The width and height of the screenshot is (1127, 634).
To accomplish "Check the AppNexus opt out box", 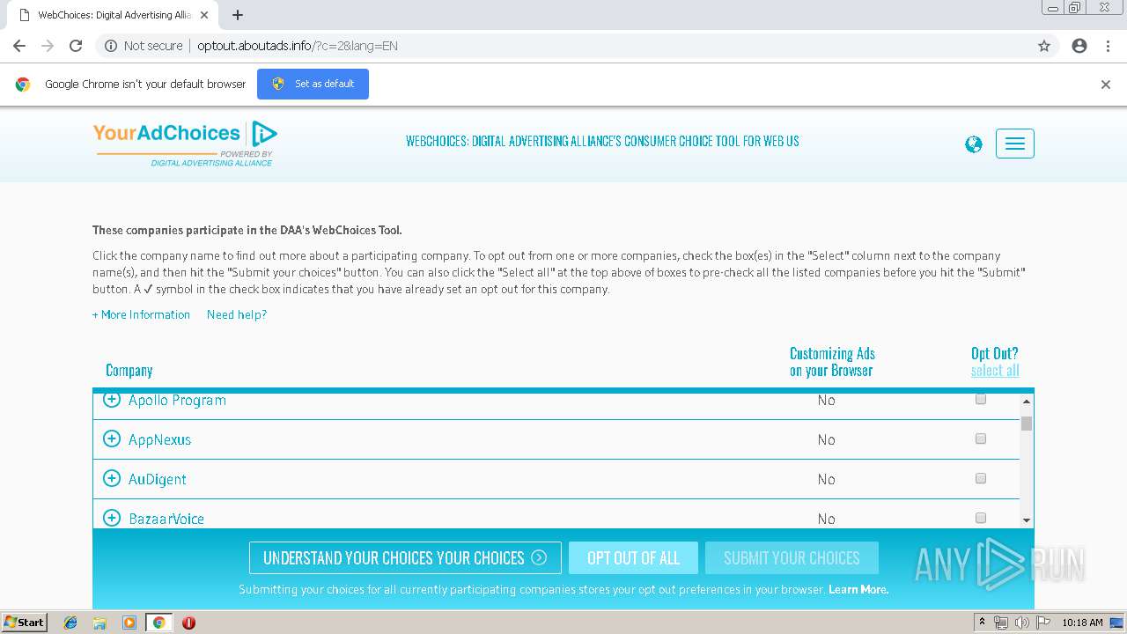I will [x=981, y=439].
